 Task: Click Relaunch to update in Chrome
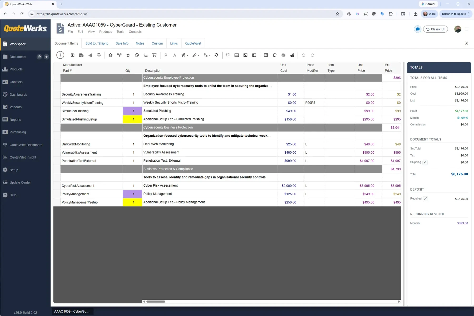[x=456, y=14]
